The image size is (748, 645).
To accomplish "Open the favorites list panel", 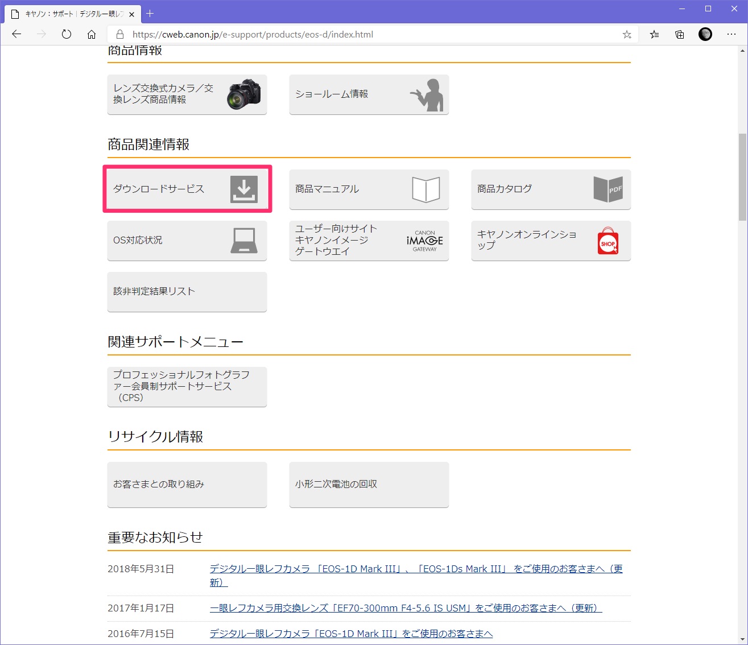I will [655, 34].
